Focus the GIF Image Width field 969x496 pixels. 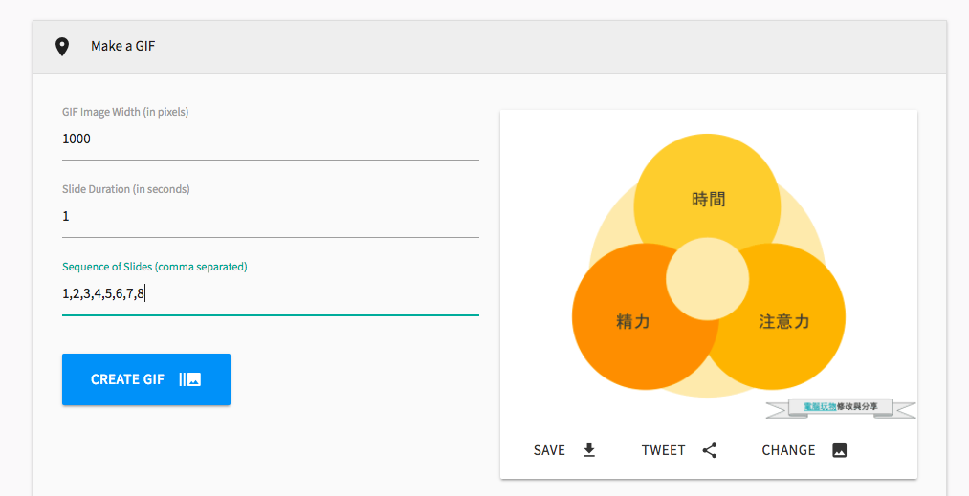[270, 140]
